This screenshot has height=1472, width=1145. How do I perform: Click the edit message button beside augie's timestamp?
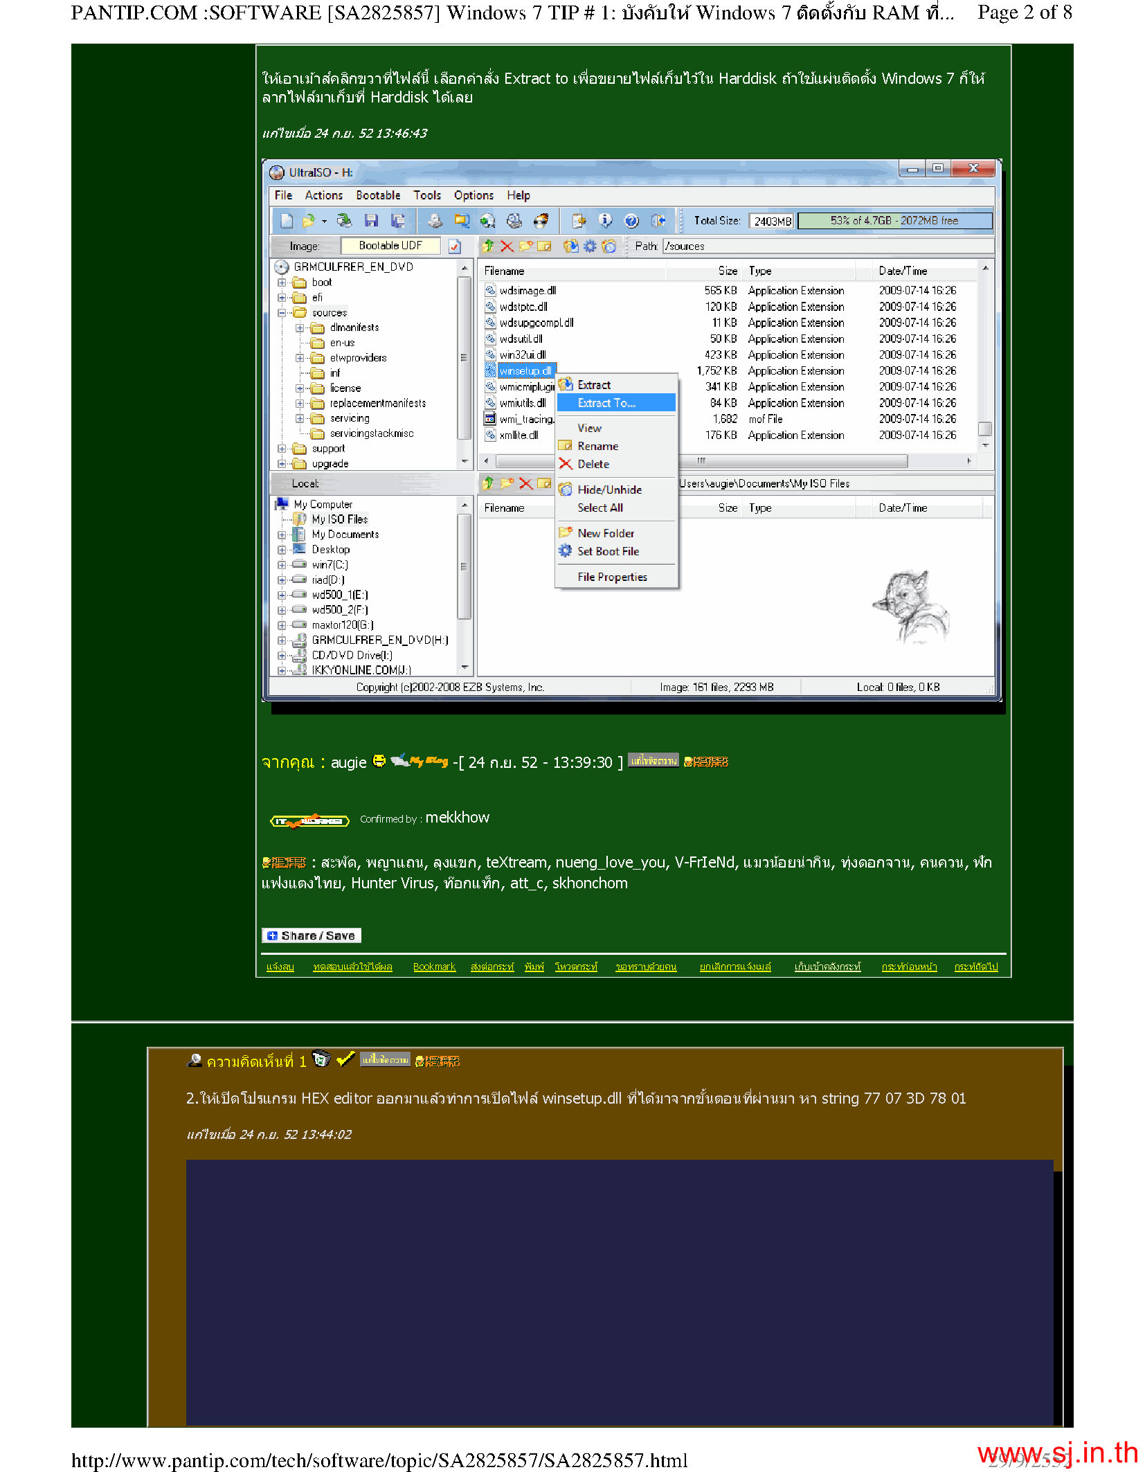click(x=653, y=760)
